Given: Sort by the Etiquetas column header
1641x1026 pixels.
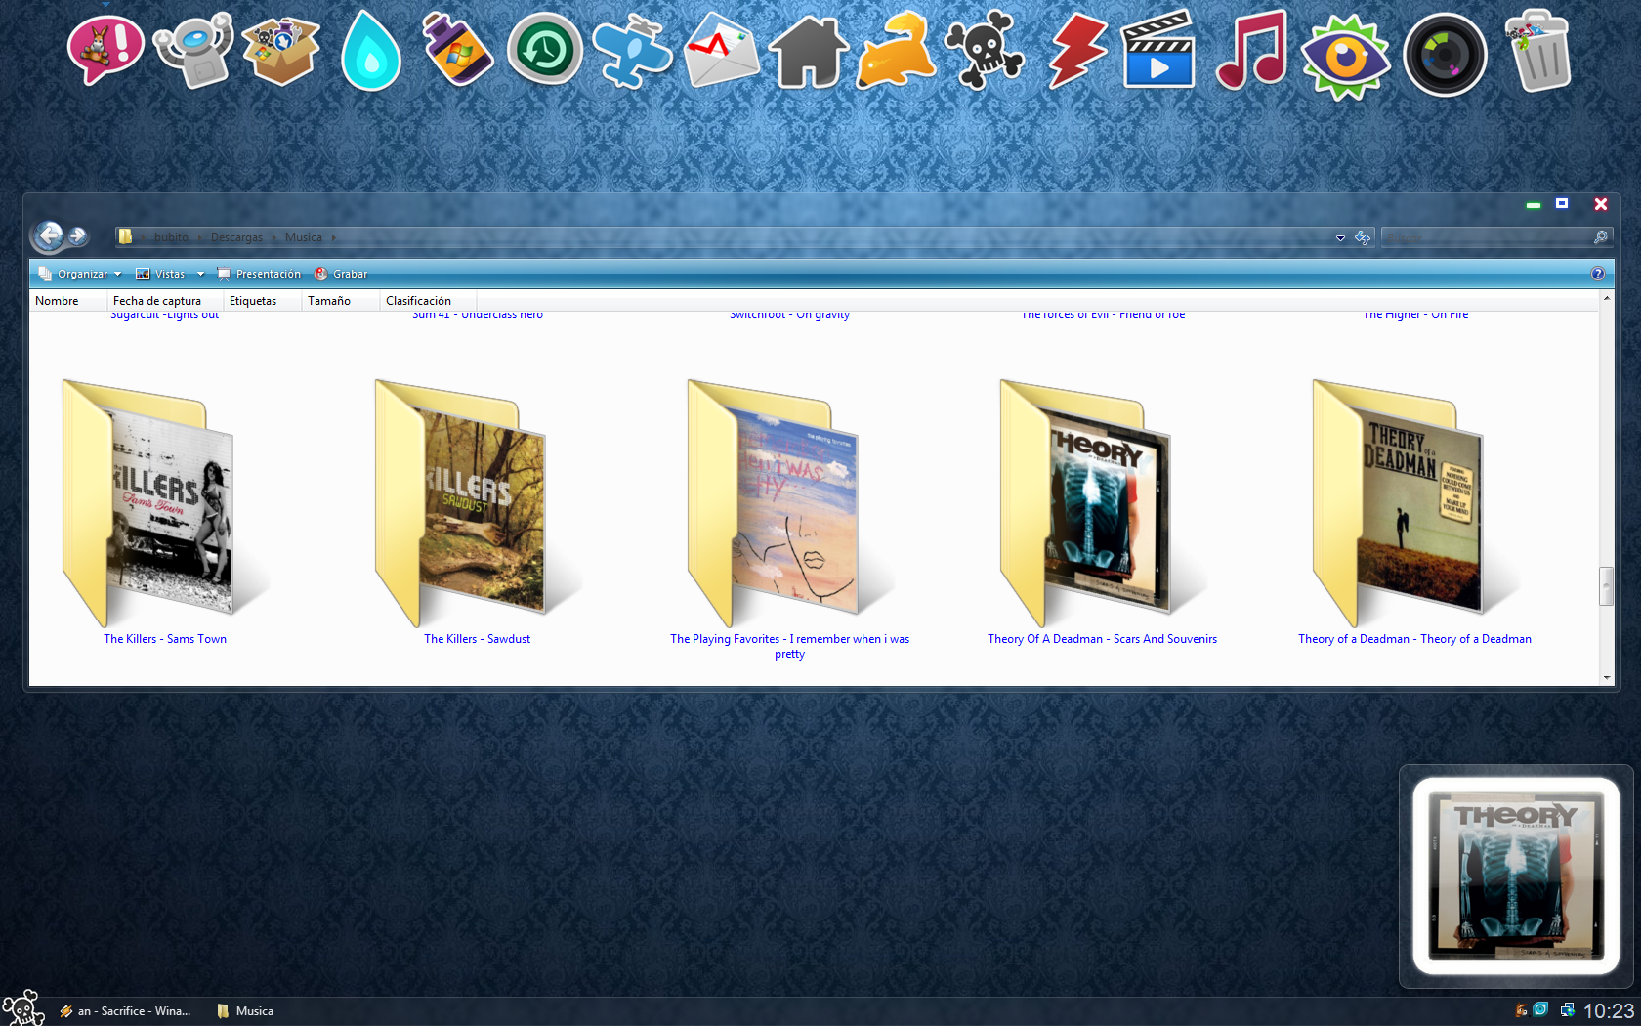Looking at the screenshot, I should tap(263, 301).
